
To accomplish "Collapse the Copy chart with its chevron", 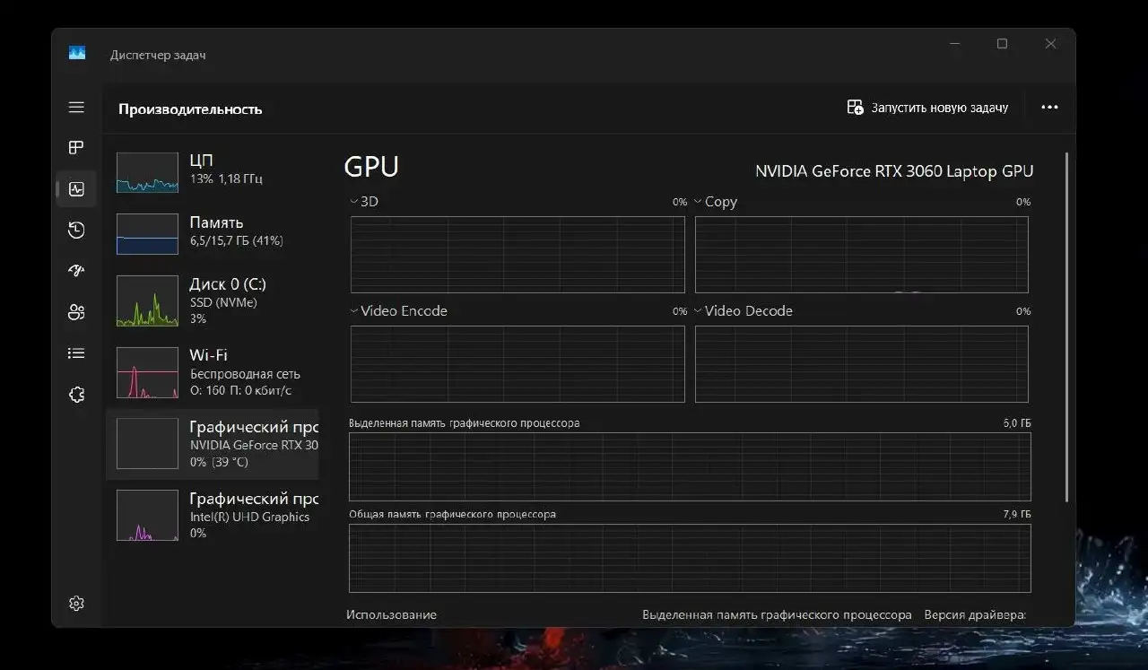I will [x=697, y=201].
